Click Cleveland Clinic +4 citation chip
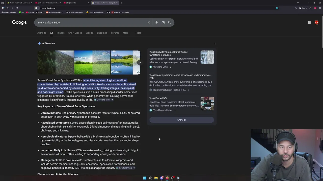This screenshot has height=181, width=323. (x=104, y=100)
